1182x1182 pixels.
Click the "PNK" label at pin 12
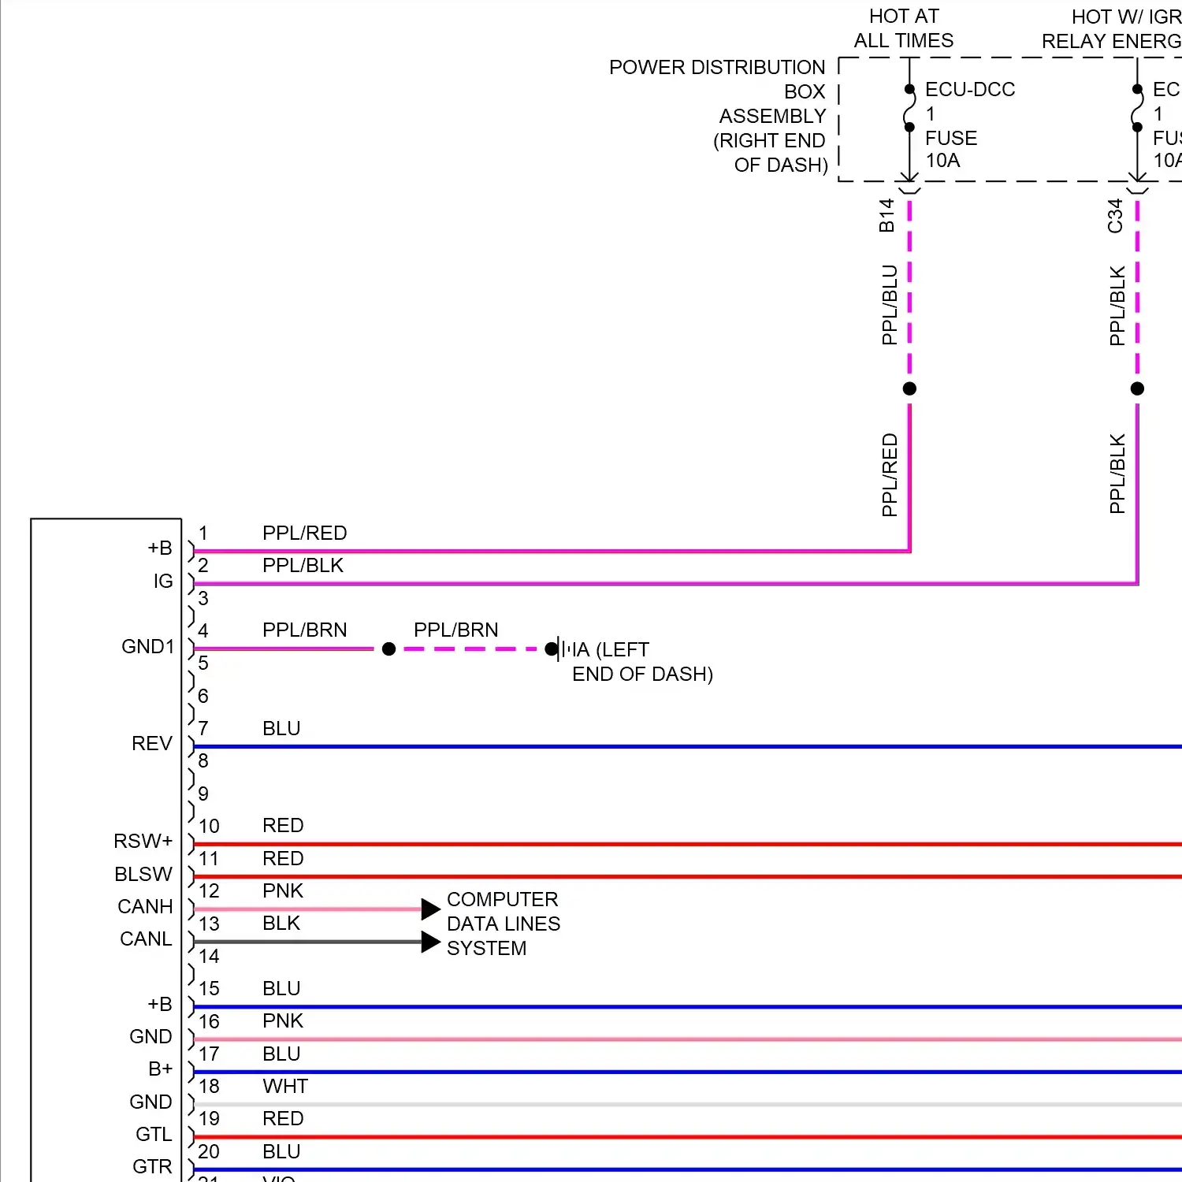tap(283, 891)
